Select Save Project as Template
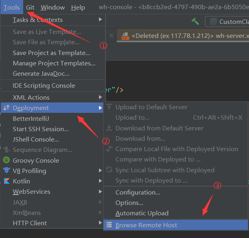Viewport: 249px width, 238px height. pyautogui.click(x=52, y=53)
